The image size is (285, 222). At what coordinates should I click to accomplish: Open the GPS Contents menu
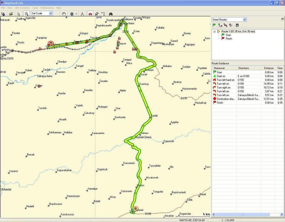click(x=22, y=8)
